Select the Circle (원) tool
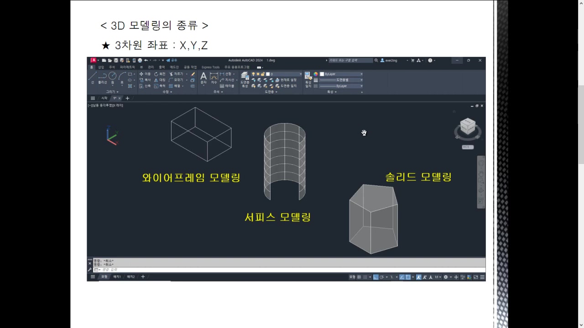 tap(112, 76)
